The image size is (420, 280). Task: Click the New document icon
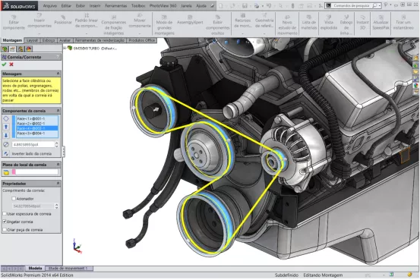coord(220,5)
